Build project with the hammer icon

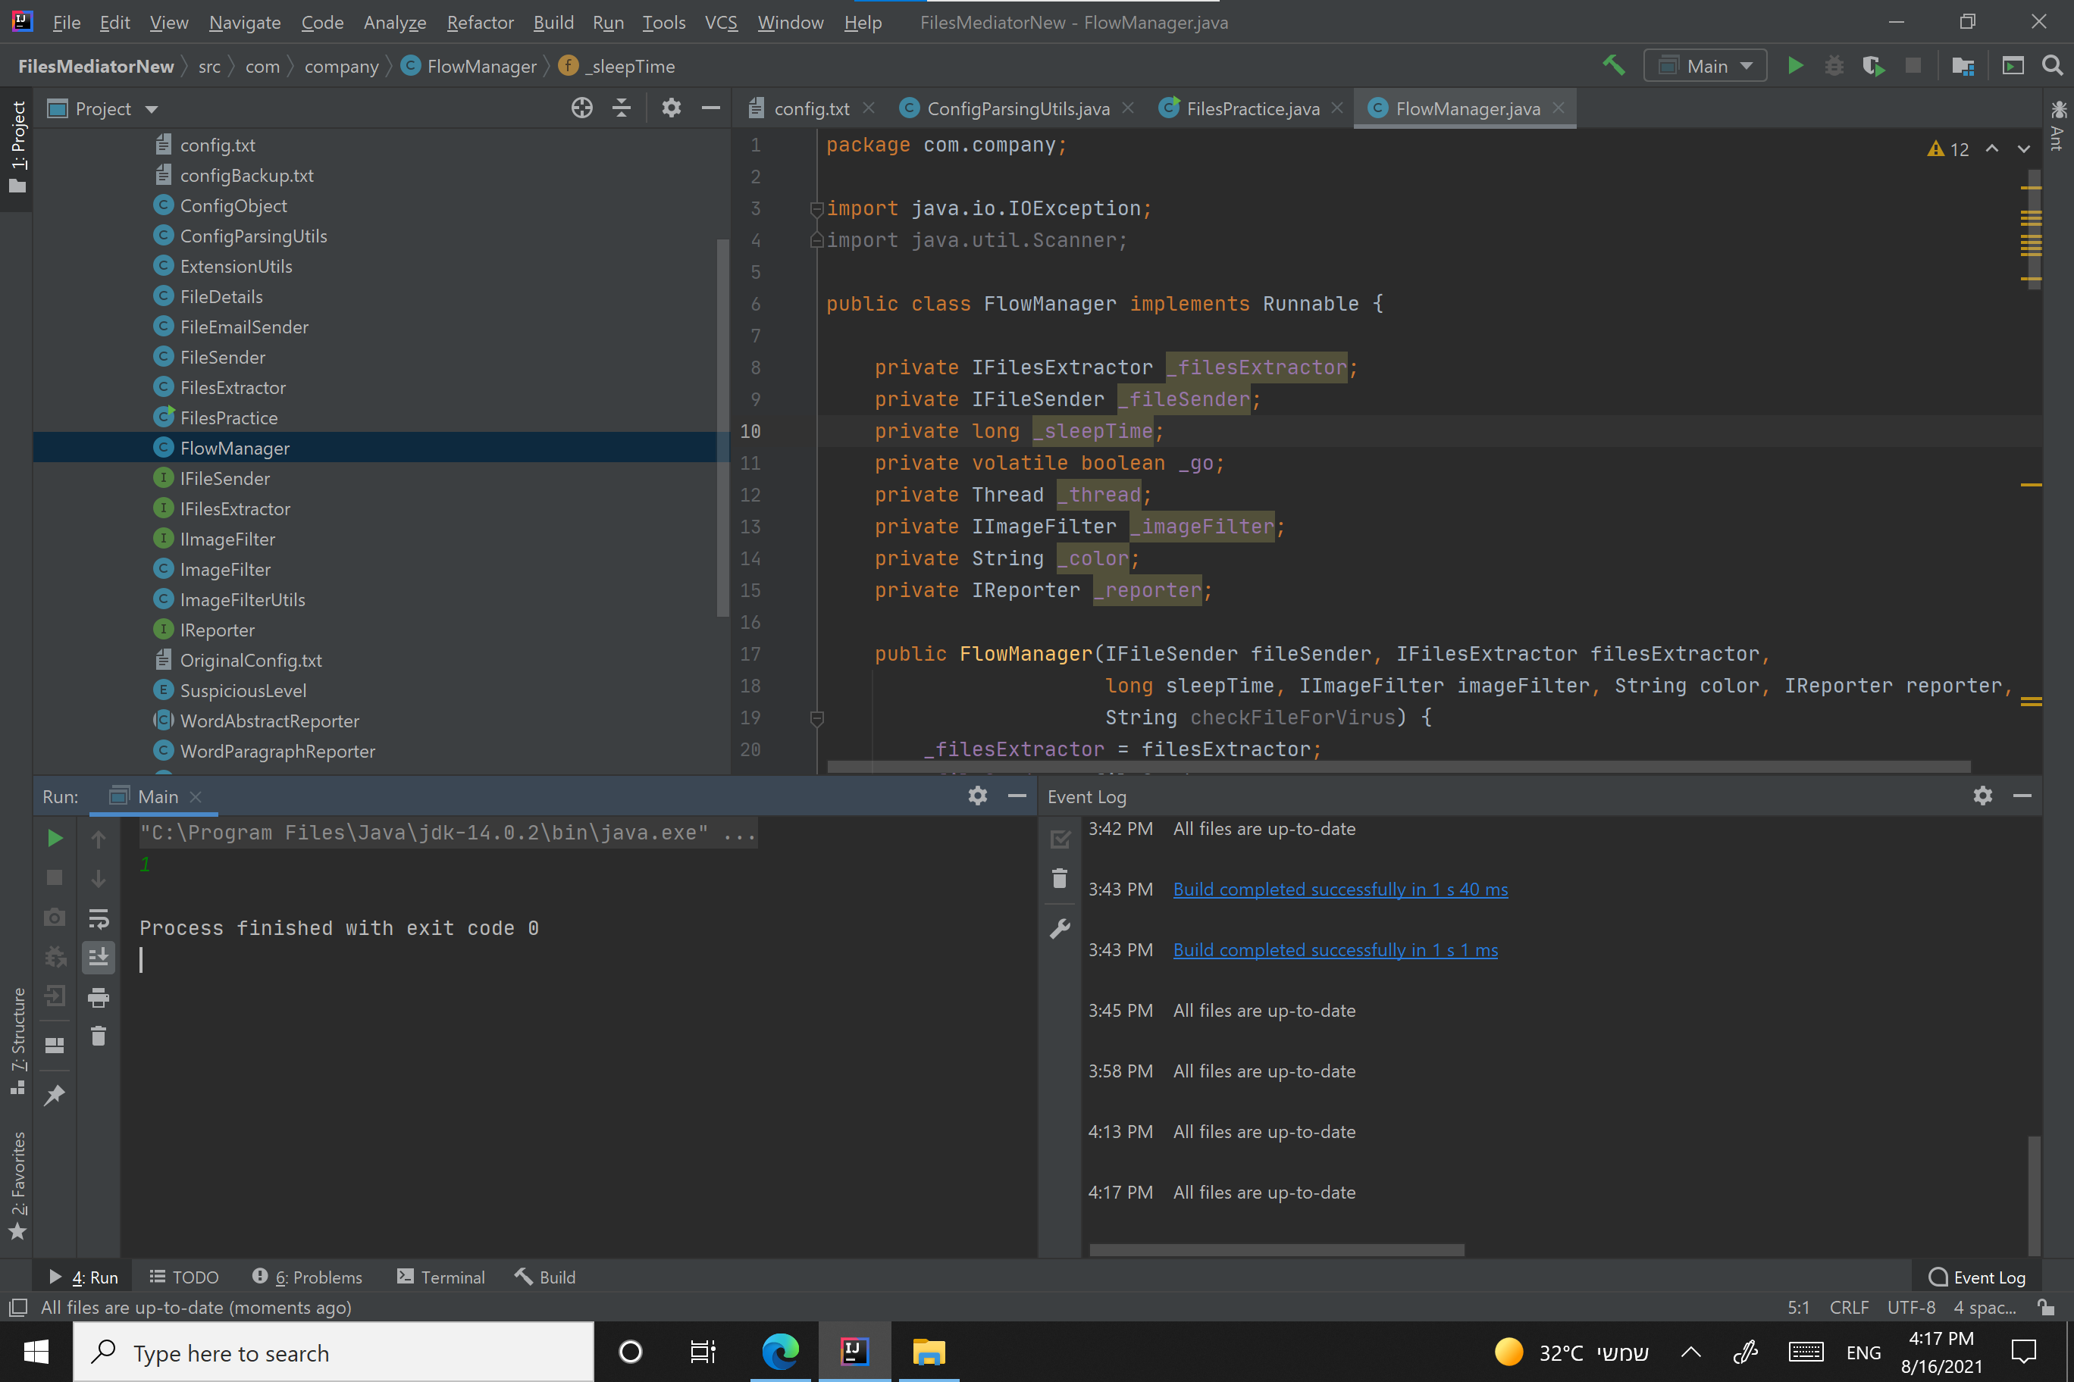click(x=1615, y=65)
